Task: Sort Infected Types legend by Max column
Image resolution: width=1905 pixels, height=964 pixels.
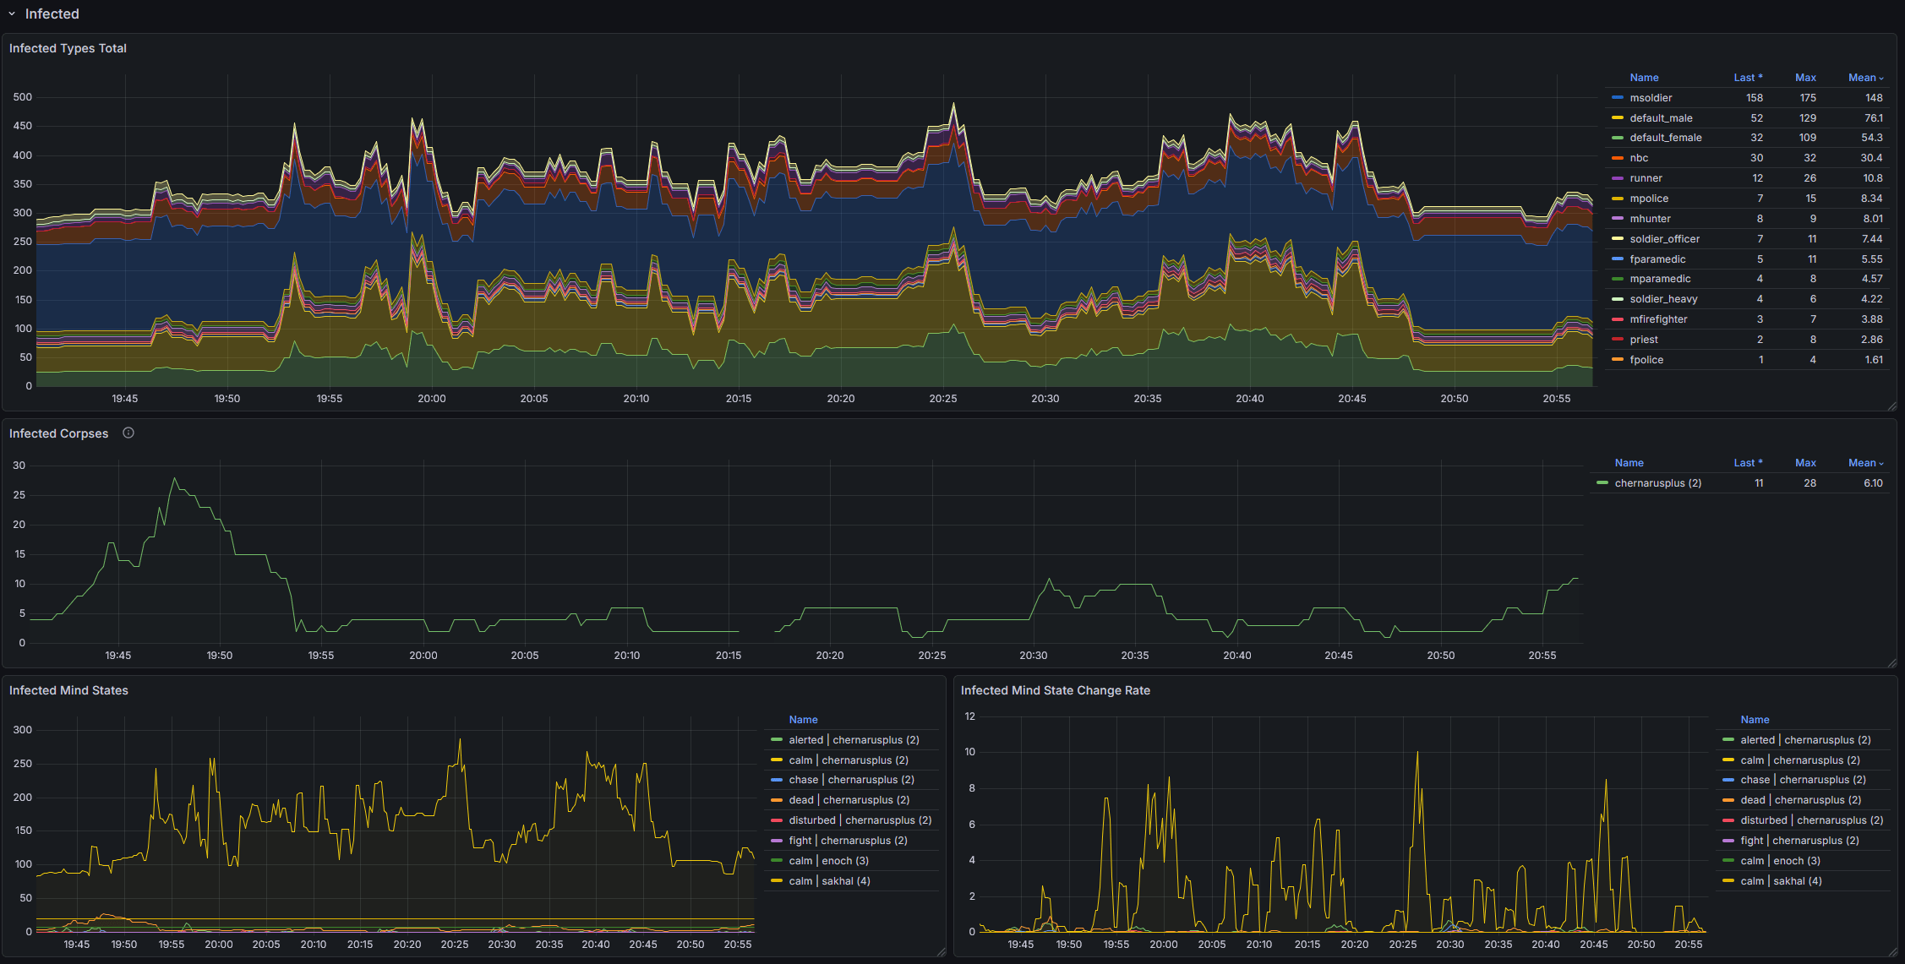Action: tap(1805, 78)
